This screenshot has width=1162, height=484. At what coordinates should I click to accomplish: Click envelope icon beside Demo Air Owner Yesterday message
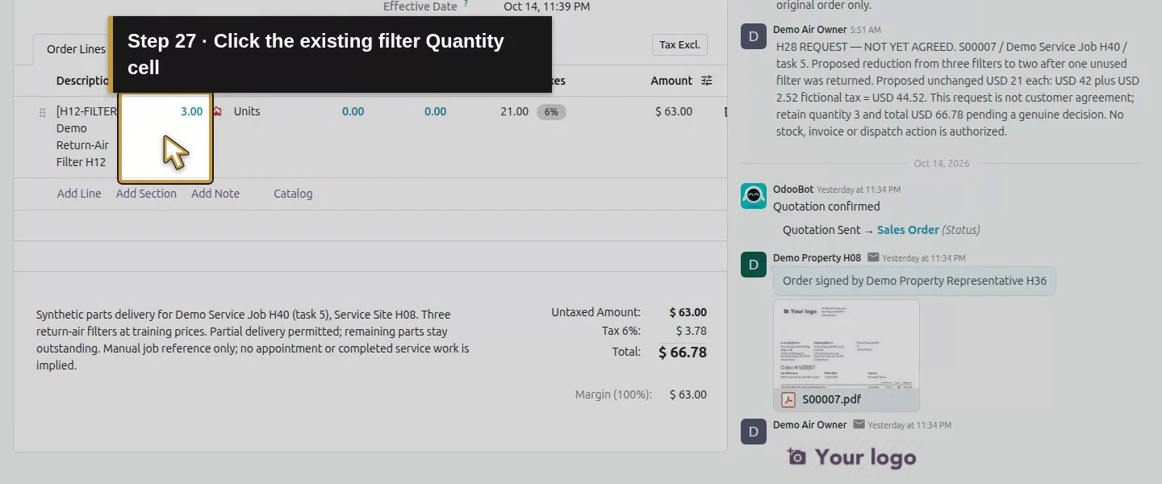click(859, 424)
